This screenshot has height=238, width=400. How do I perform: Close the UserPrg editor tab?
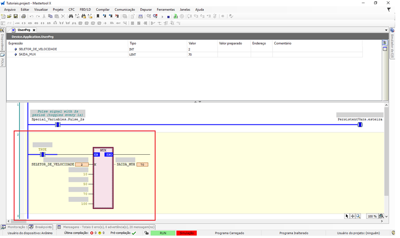34,30
